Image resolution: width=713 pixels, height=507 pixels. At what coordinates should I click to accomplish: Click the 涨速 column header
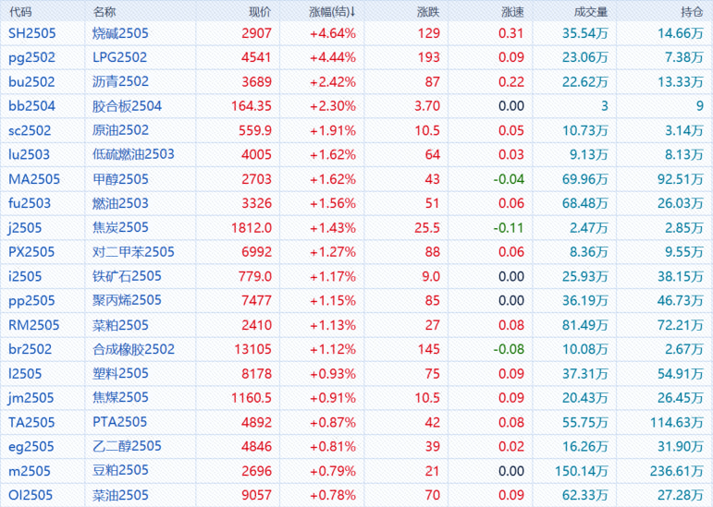511,11
